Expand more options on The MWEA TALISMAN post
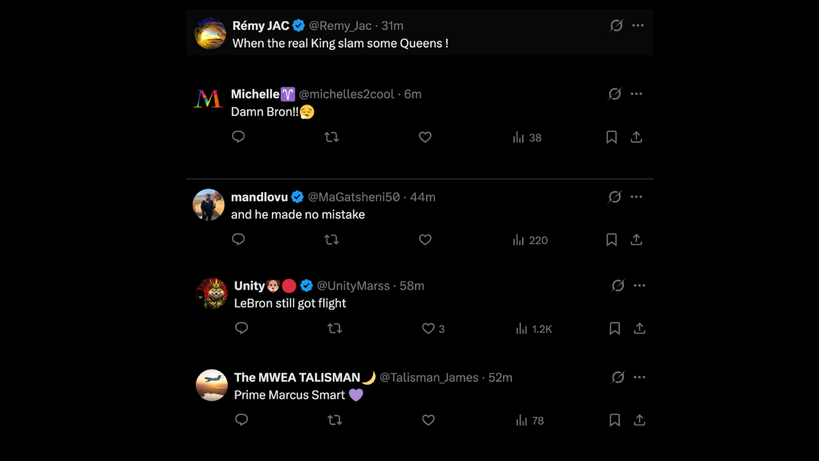The image size is (819, 461). point(639,377)
